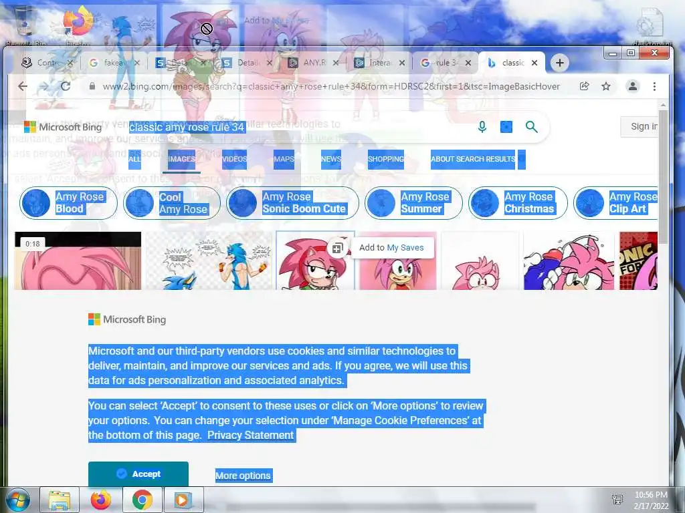Click the share page icon in address bar
Image resolution: width=685 pixels, height=513 pixels.
584,86
